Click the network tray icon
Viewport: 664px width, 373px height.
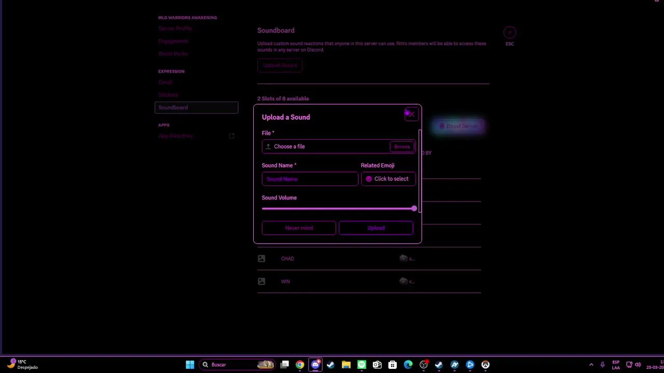(x=629, y=365)
